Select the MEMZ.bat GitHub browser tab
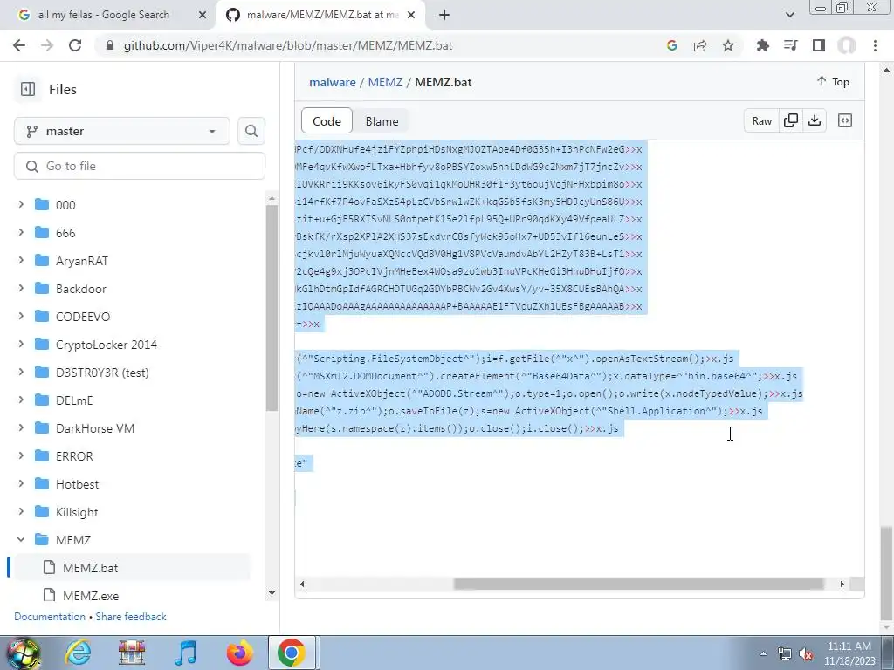The width and height of the screenshot is (894, 670). (322, 15)
